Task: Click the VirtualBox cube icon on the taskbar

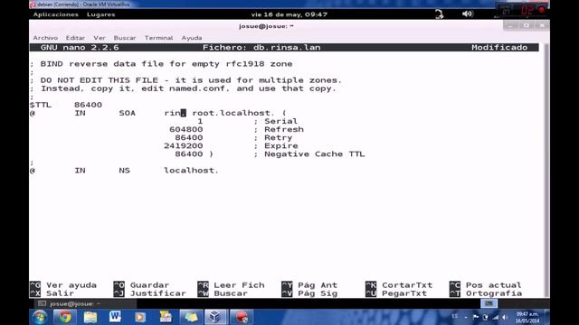Action: 215,317
